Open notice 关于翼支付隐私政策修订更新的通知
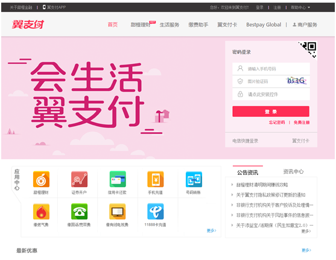 coord(271,195)
